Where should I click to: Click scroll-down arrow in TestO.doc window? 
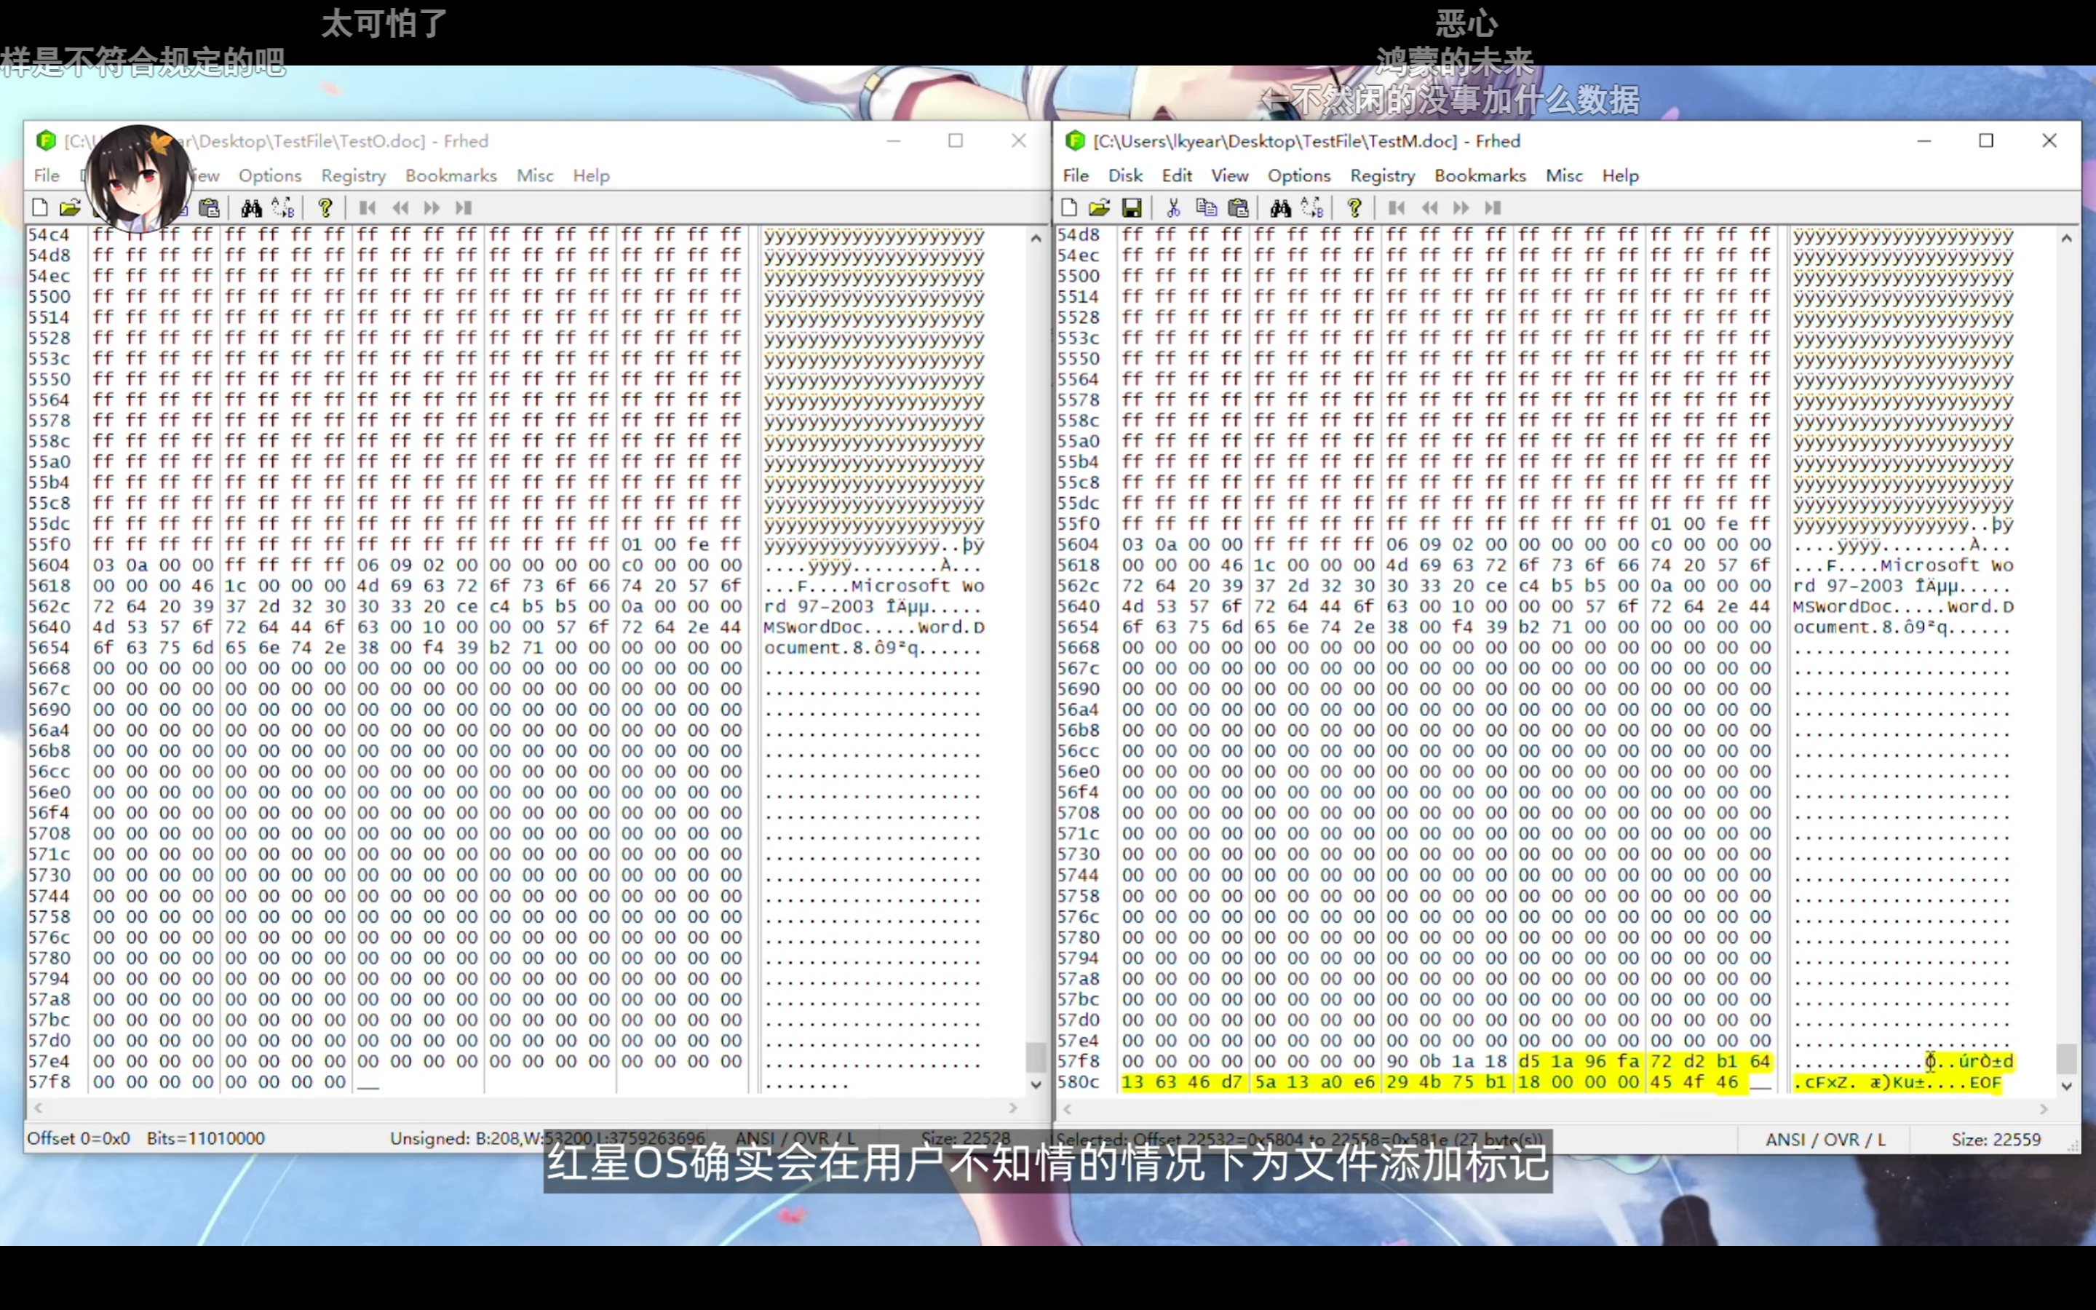coord(1036,1084)
